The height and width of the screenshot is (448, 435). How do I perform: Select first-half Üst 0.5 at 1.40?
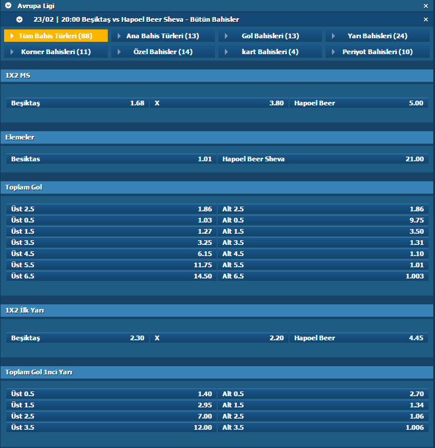111,394
